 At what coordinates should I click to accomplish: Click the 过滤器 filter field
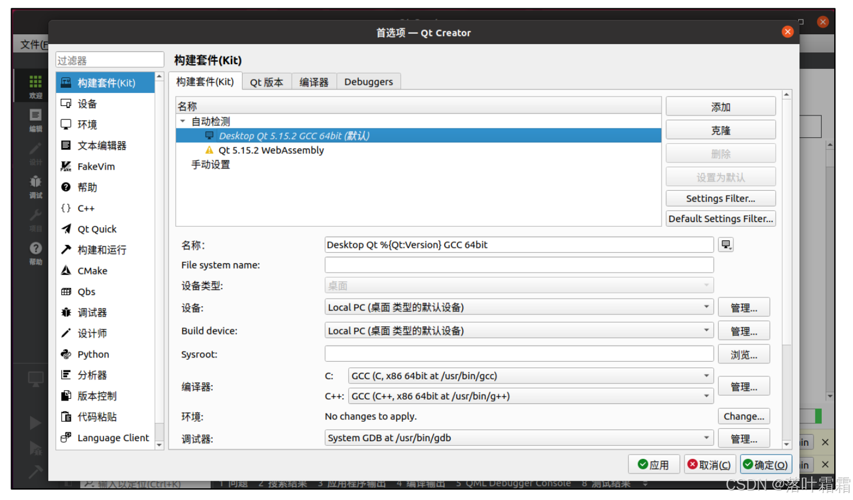point(110,60)
